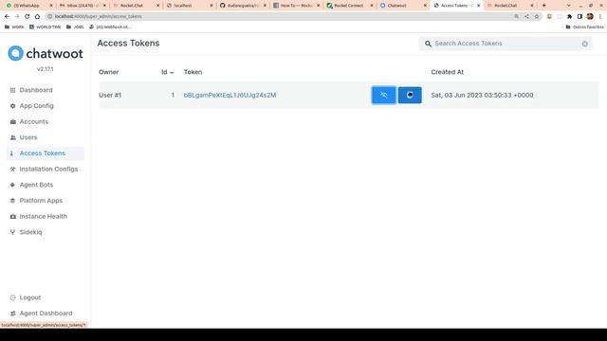The height and width of the screenshot is (341, 607).
Task: Open the browser three-dot menu
Action: 600,17
